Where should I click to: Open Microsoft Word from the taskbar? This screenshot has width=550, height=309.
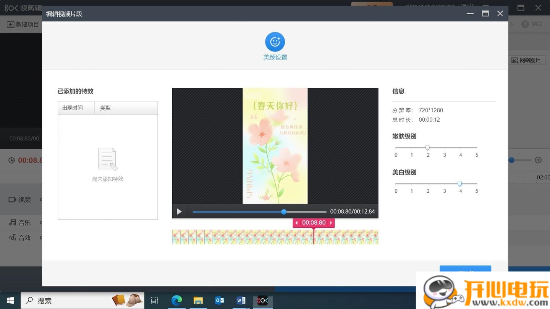[x=241, y=300]
